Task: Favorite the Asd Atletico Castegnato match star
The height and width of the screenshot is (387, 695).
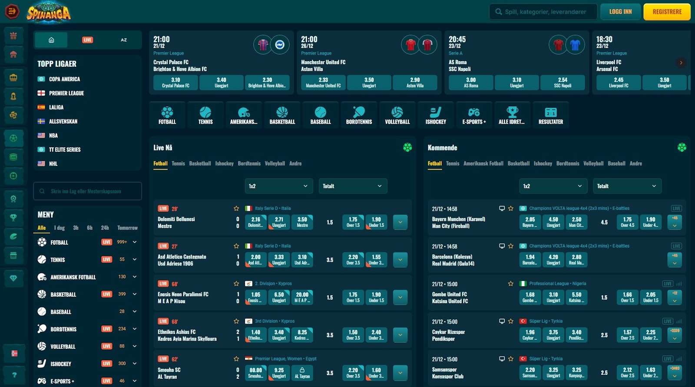Action: click(236, 246)
